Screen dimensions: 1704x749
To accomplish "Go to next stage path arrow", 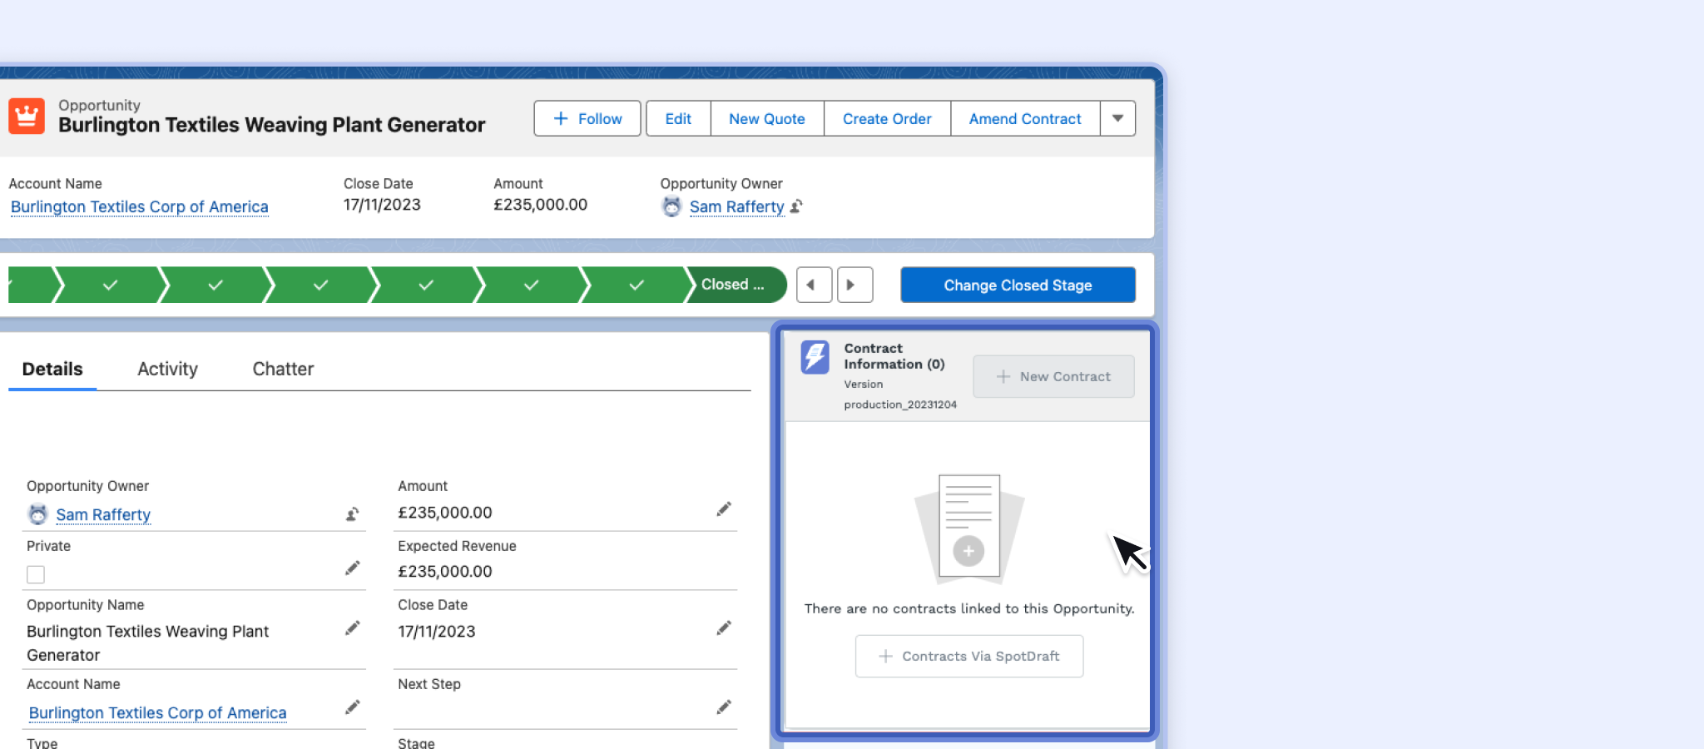I will tap(854, 285).
